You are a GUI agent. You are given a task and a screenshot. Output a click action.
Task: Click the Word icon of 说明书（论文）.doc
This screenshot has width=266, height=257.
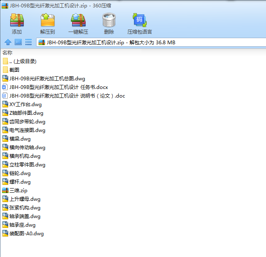point(5,96)
